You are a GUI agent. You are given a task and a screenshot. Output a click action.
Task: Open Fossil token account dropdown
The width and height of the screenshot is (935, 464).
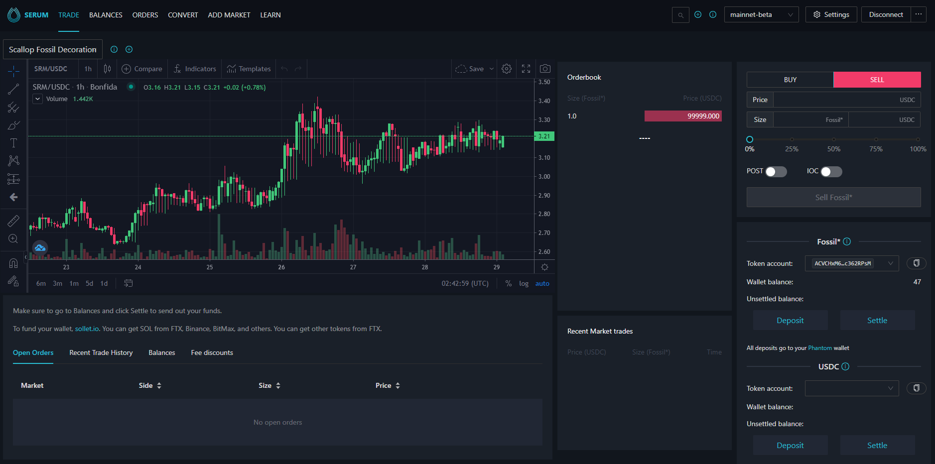[x=852, y=263]
